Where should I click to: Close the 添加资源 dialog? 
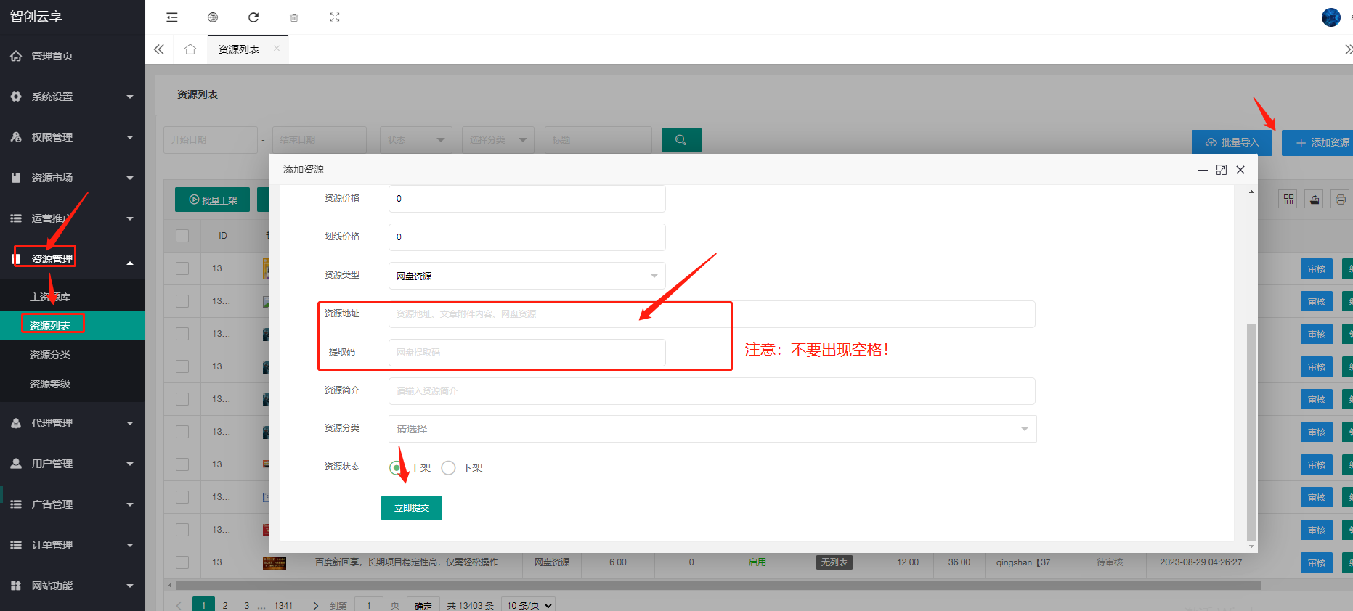(x=1240, y=170)
